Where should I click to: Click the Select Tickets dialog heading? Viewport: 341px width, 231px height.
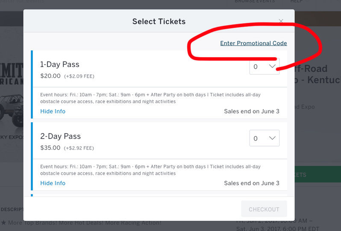(x=159, y=21)
